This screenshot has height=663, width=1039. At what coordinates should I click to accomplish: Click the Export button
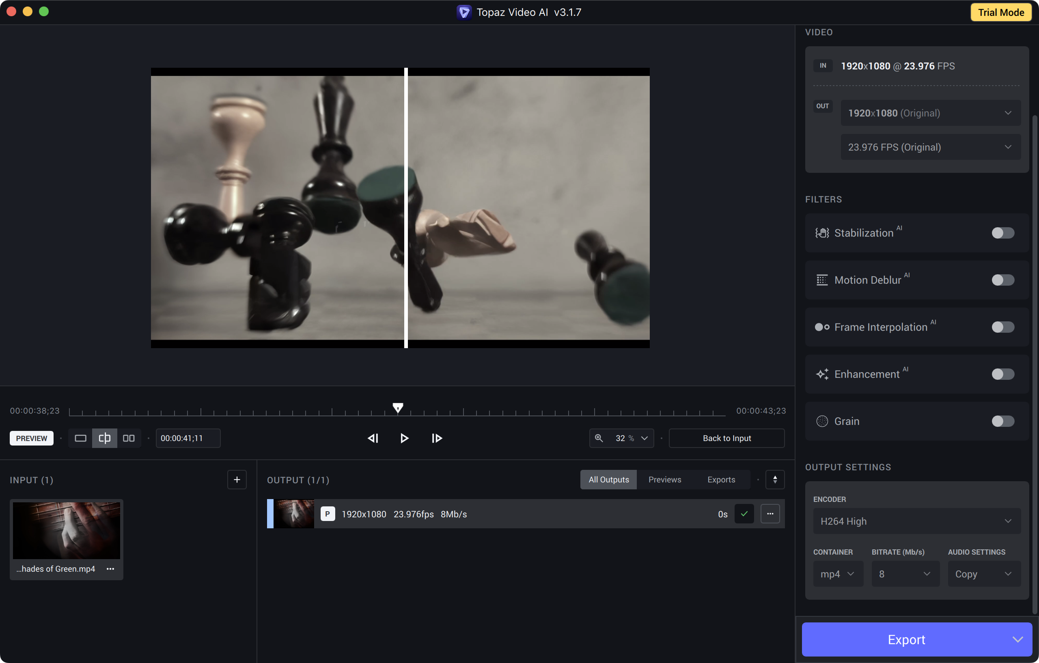[906, 639]
